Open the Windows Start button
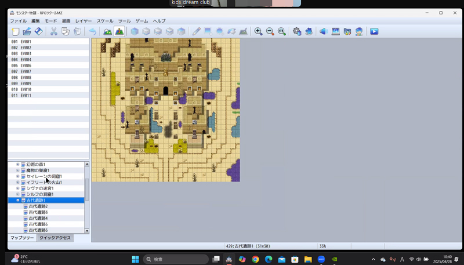 point(136,259)
